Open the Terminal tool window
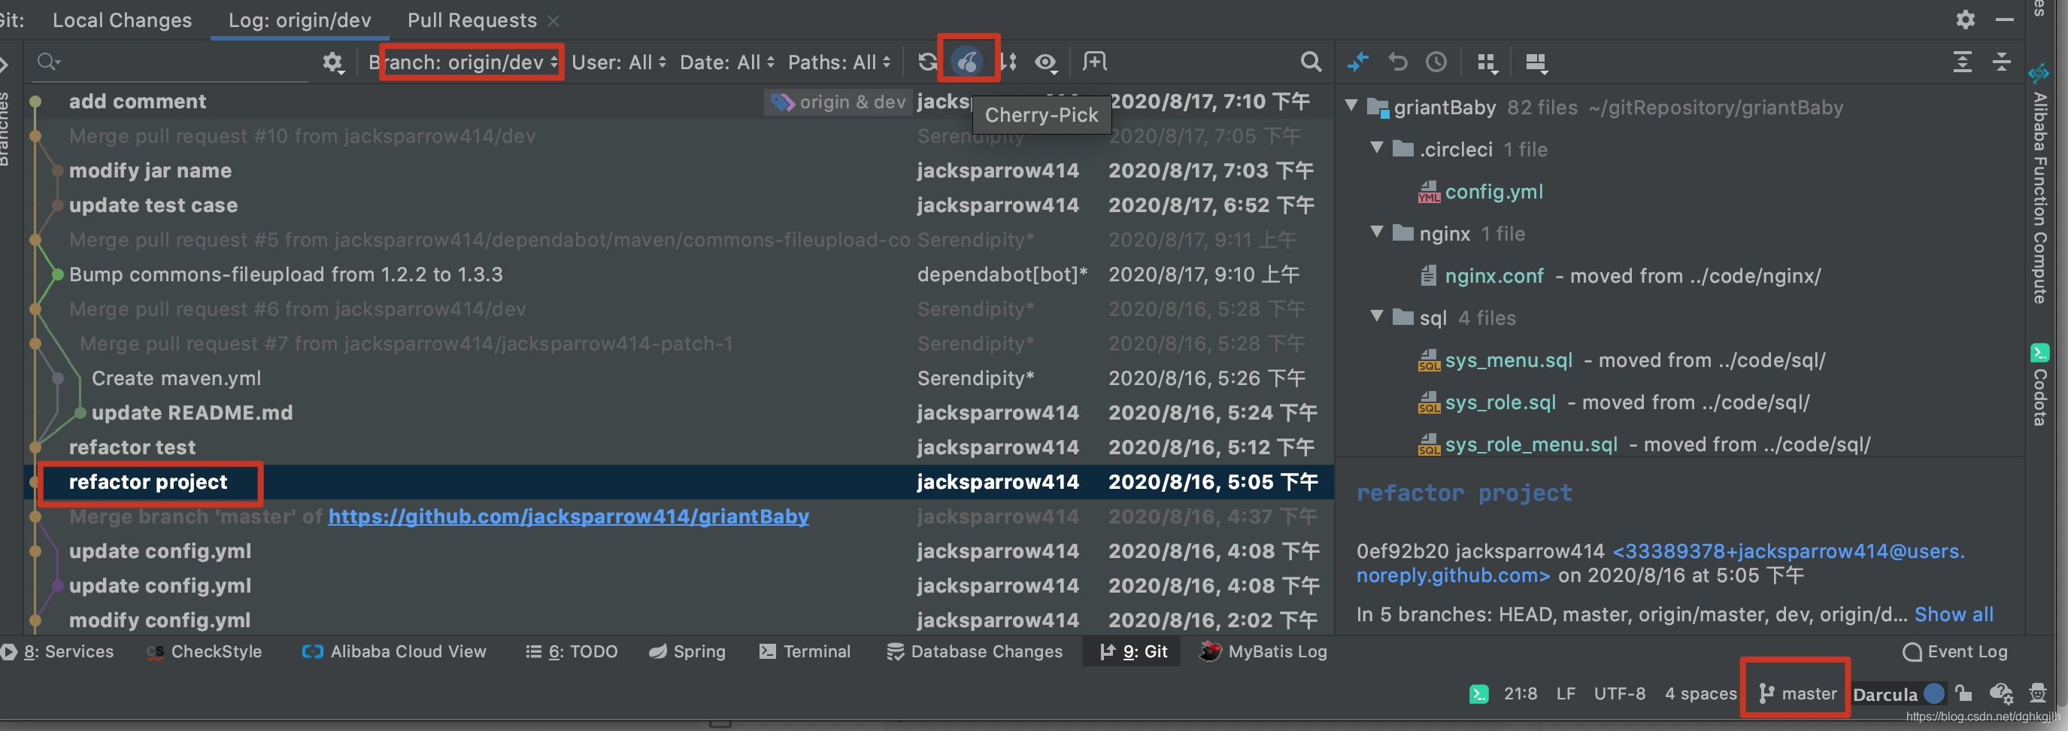 click(x=805, y=651)
